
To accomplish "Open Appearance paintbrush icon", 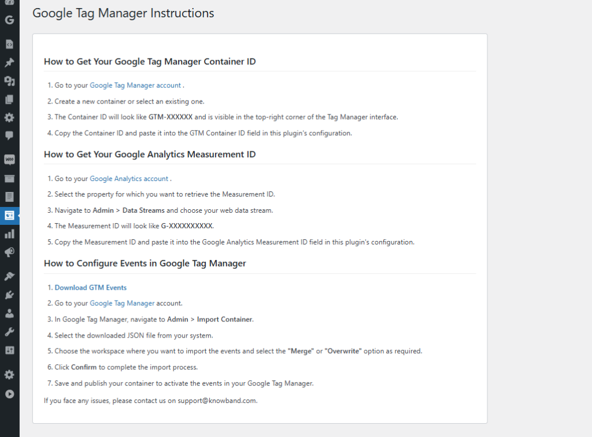I will tap(9, 276).
